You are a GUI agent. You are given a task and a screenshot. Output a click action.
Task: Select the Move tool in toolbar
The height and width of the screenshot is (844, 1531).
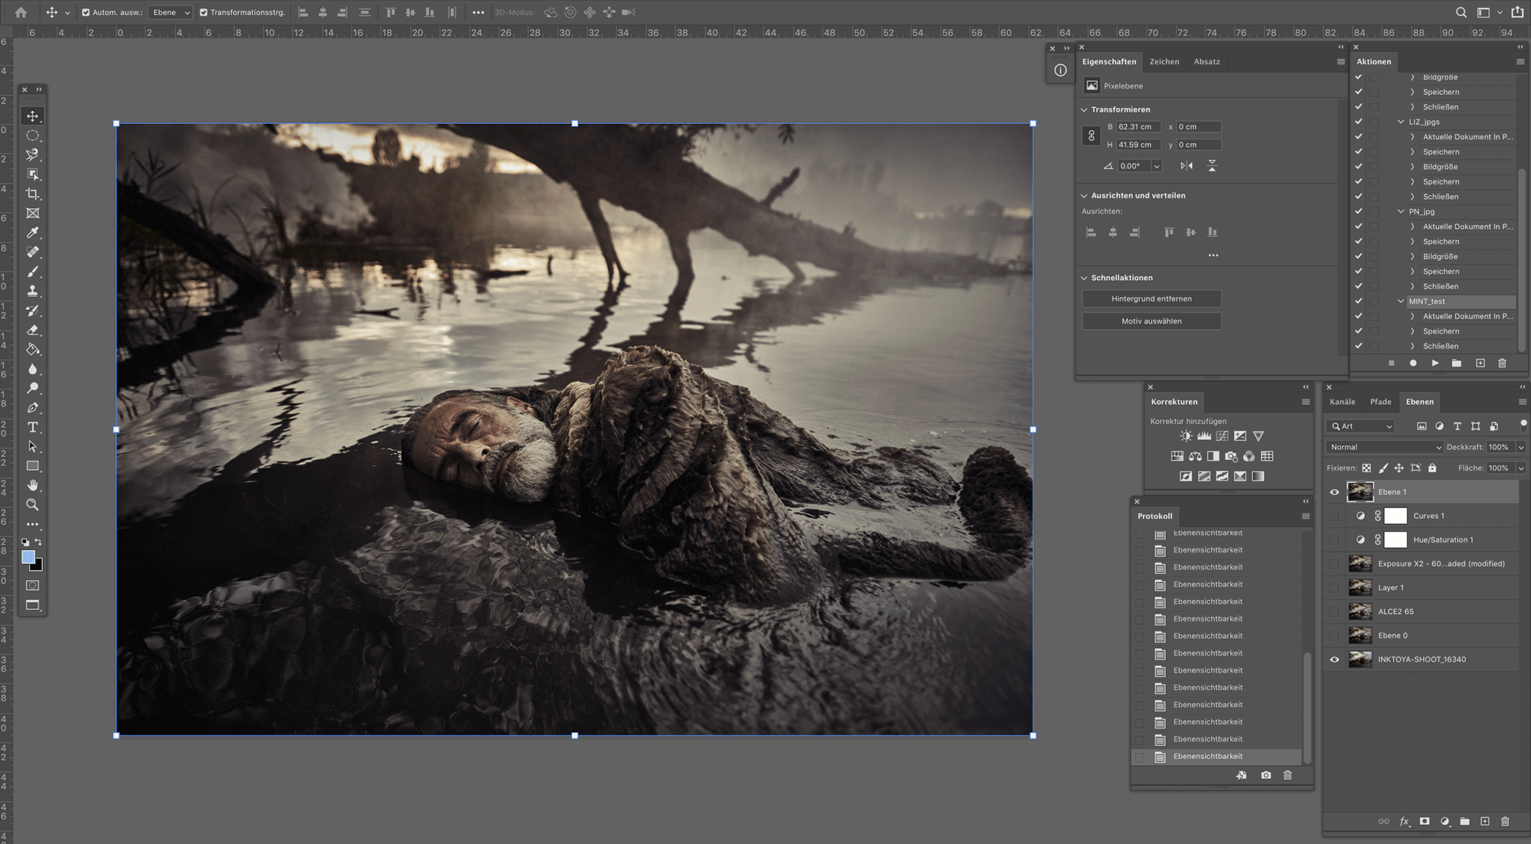32,116
